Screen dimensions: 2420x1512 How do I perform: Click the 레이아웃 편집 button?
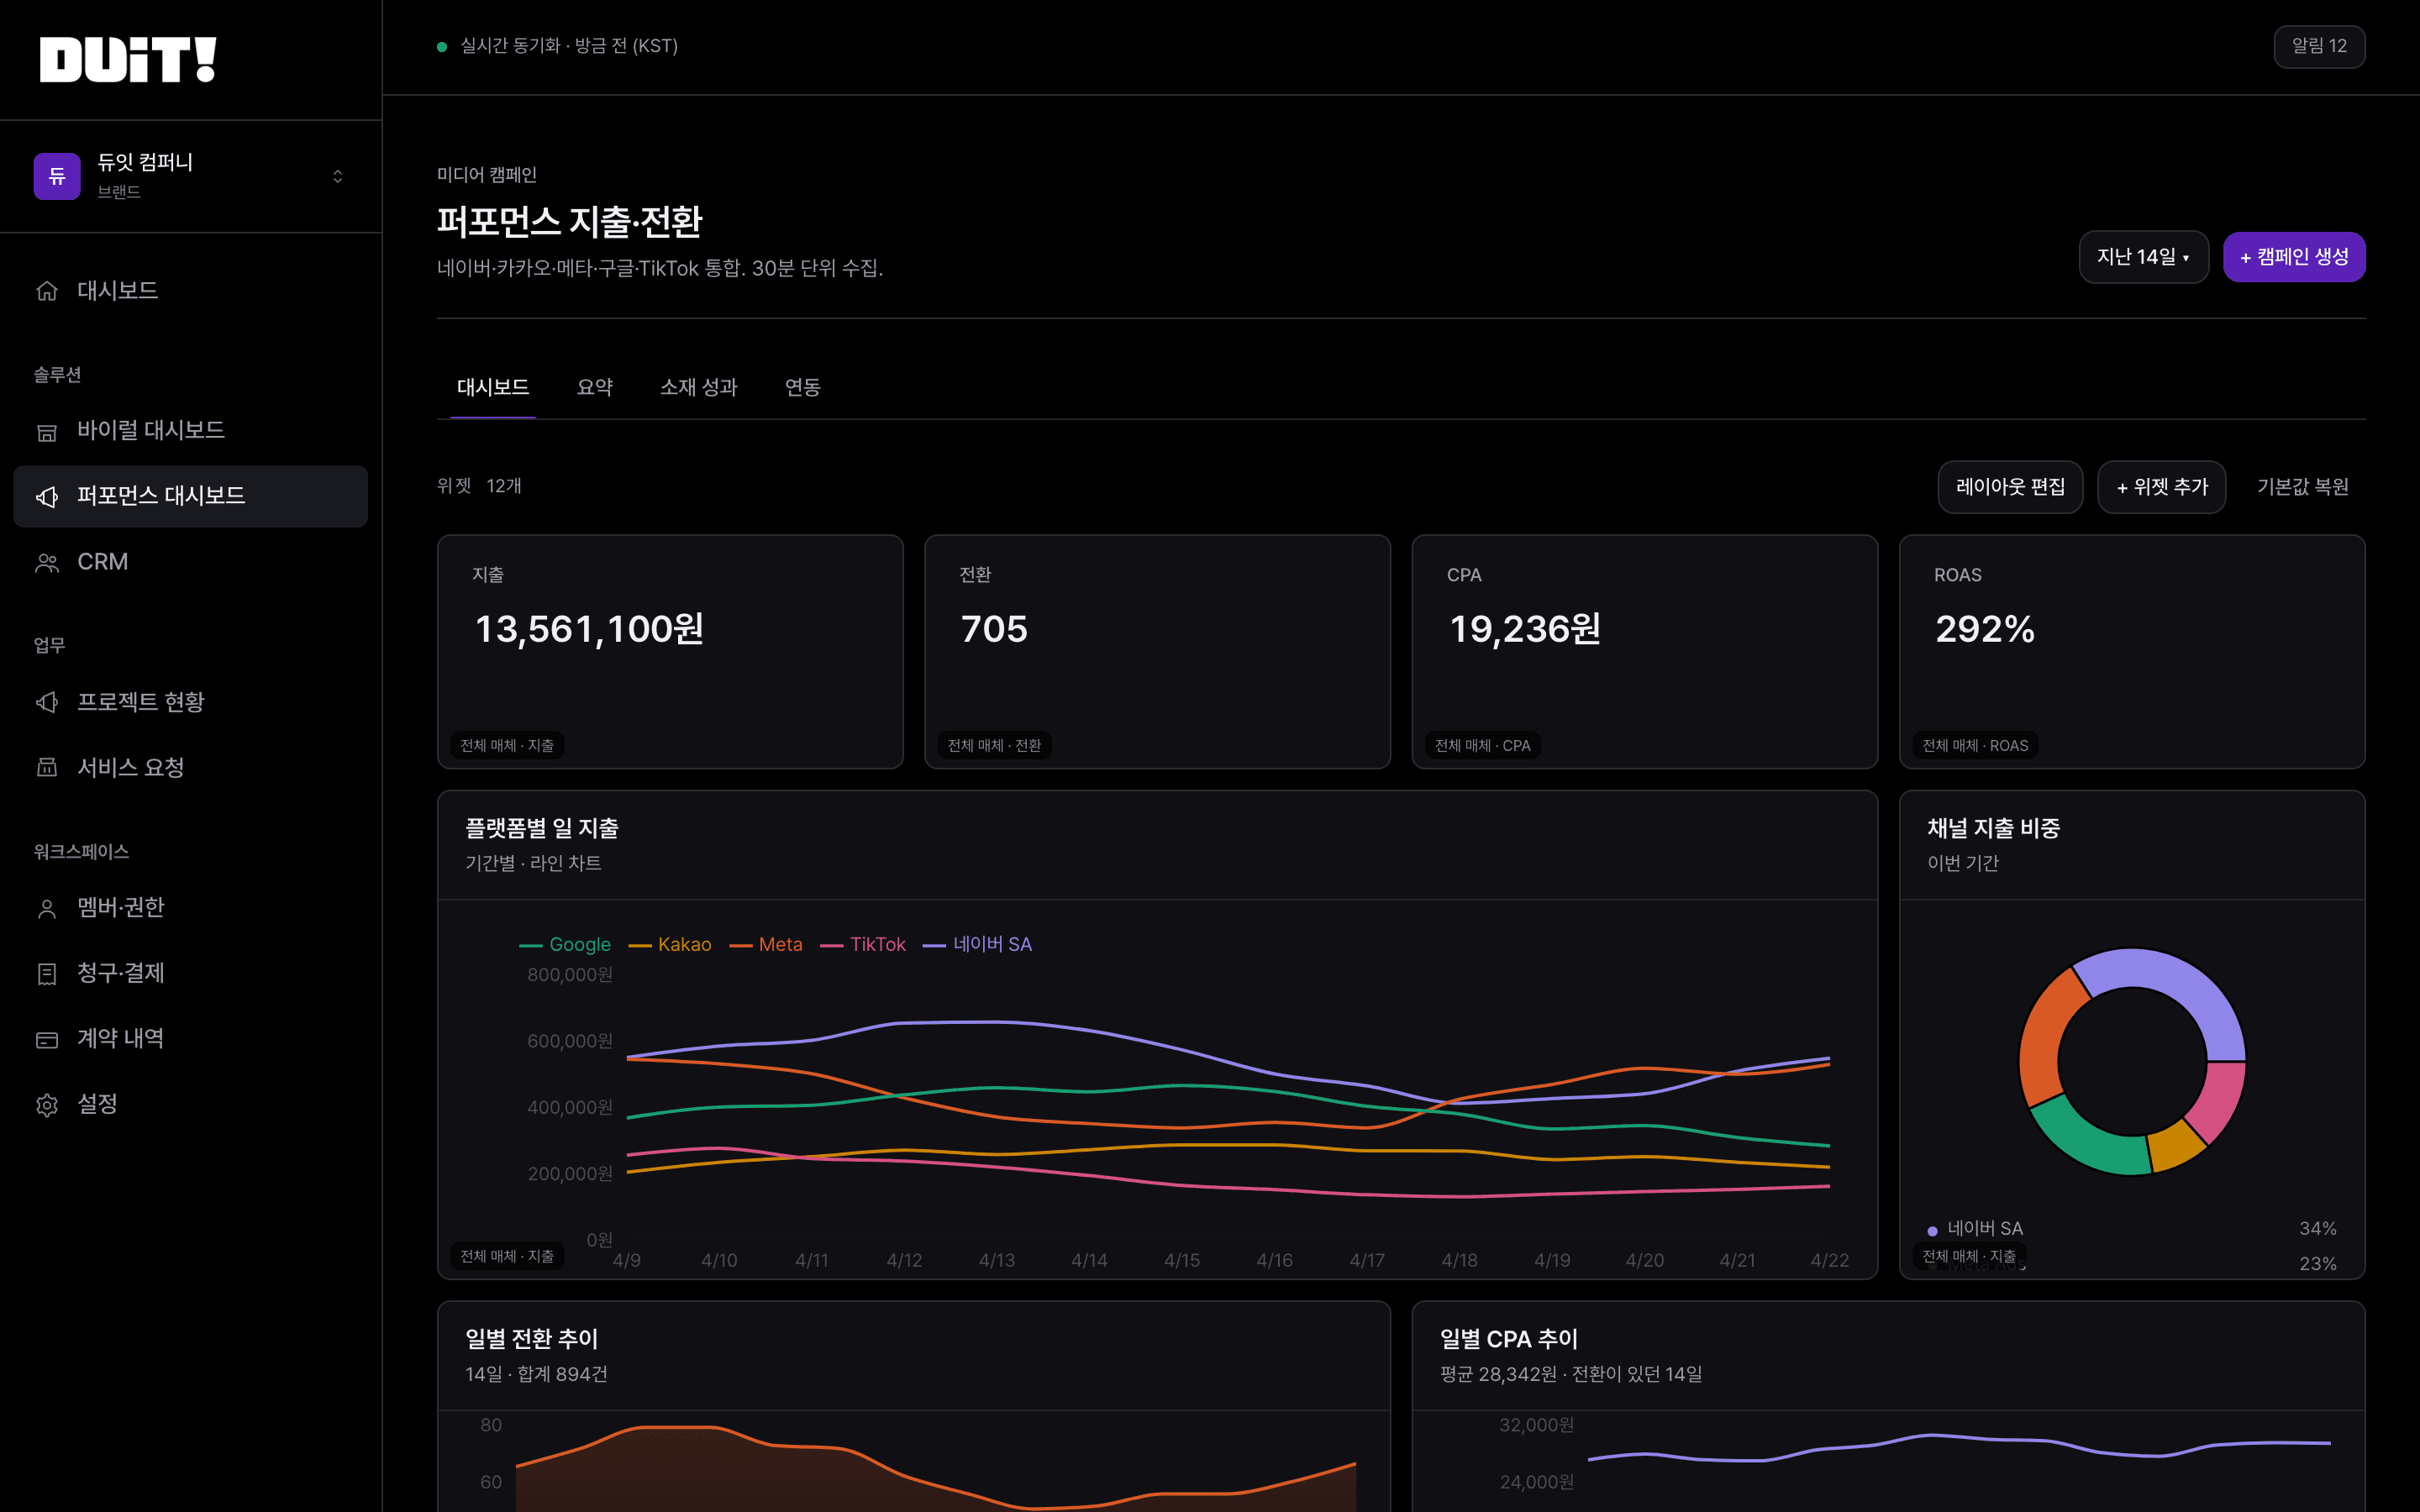(2010, 487)
